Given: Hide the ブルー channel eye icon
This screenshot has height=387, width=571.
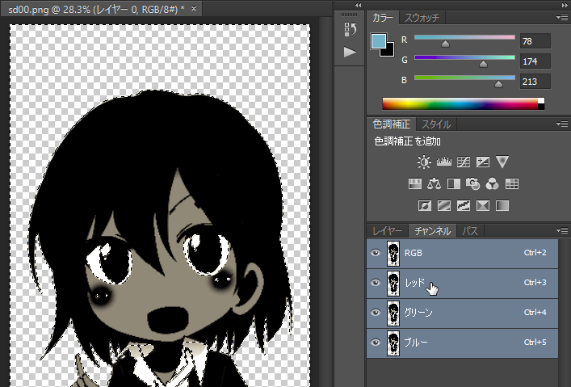Looking at the screenshot, I should point(375,343).
